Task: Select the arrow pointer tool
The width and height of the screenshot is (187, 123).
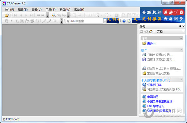Action: (x=12, y=21)
